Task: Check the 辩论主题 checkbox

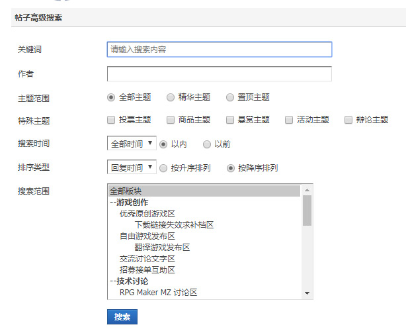Action: coord(348,120)
